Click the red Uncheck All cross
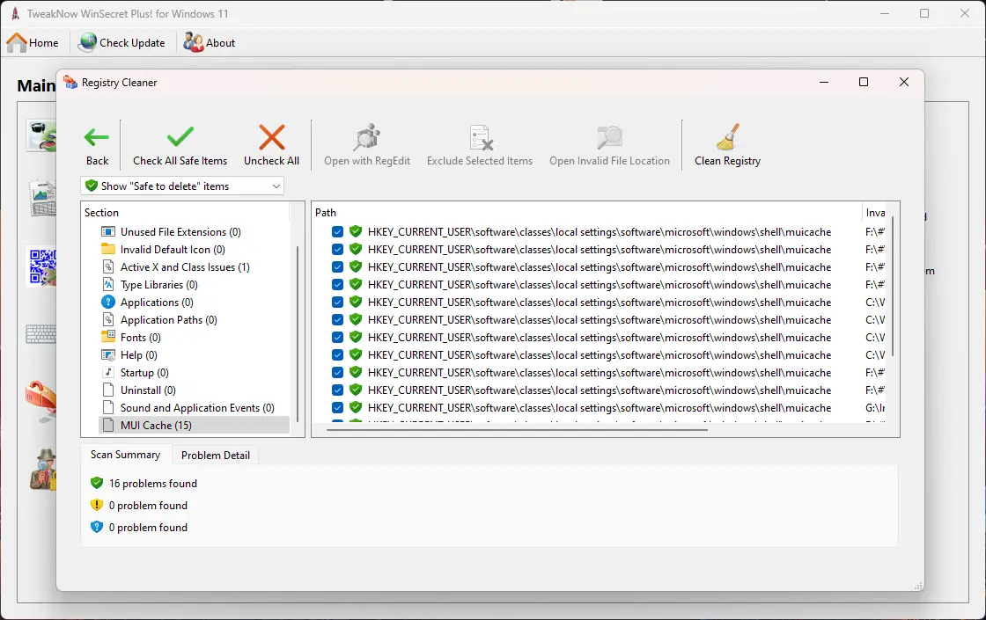986x620 pixels. click(272, 136)
